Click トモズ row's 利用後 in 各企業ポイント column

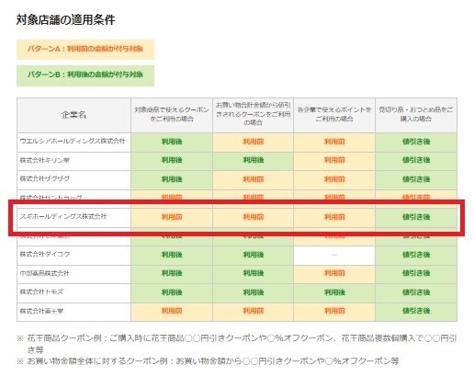(x=334, y=292)
